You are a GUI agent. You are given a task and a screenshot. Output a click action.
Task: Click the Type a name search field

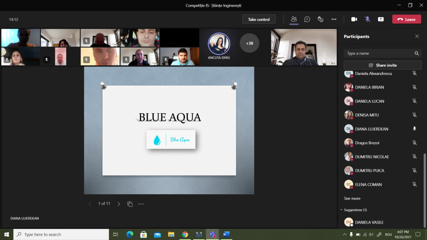pos(379,53)
